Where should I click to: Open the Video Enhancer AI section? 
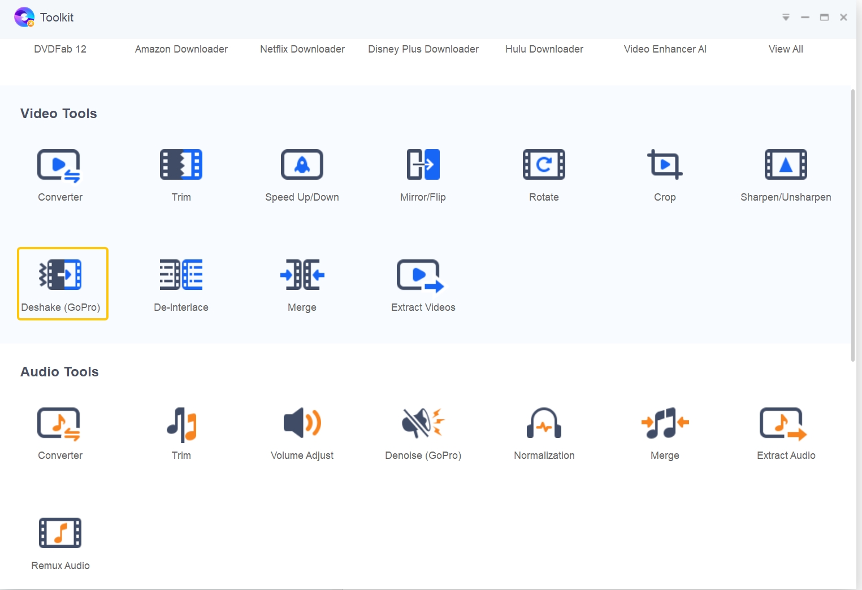pos(665,49)
